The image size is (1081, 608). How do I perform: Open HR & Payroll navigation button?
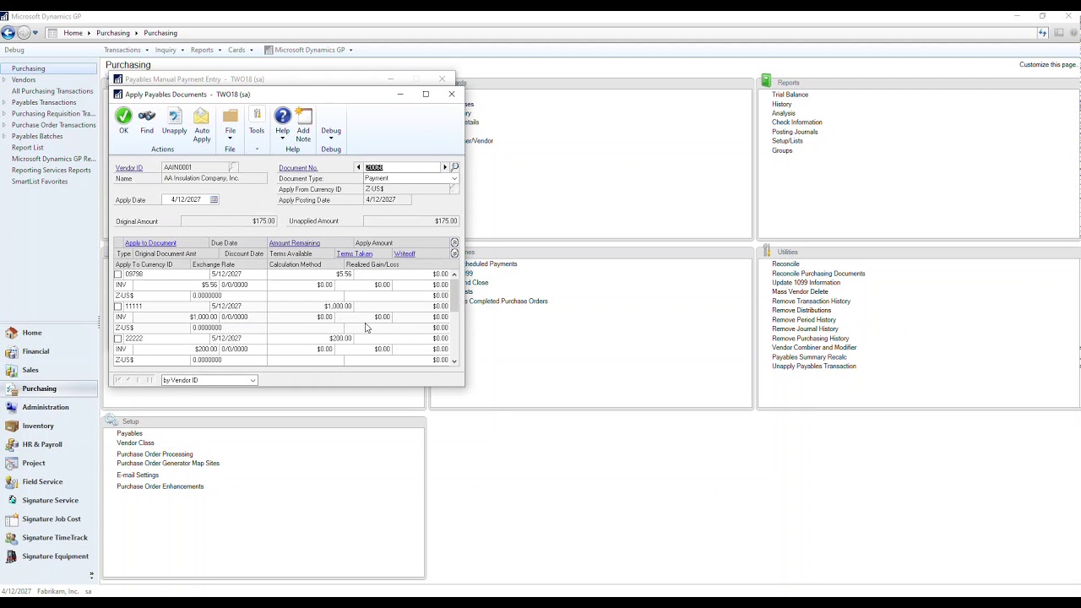42,444
